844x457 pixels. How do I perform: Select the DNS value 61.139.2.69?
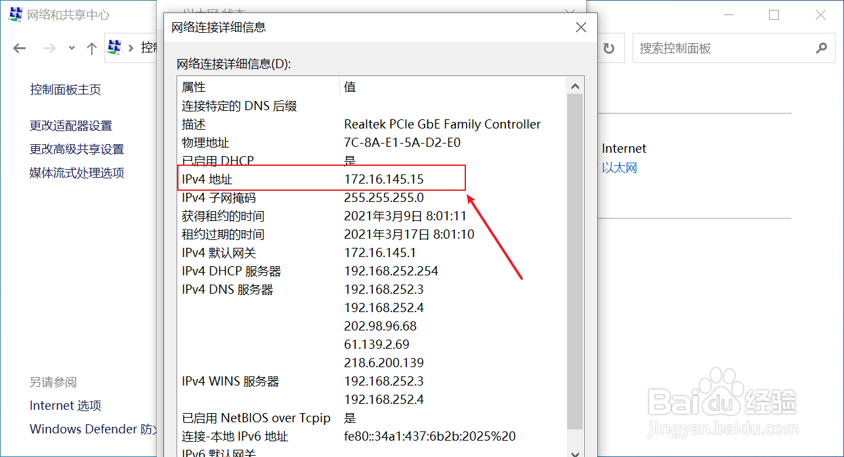tap(377, 344)
